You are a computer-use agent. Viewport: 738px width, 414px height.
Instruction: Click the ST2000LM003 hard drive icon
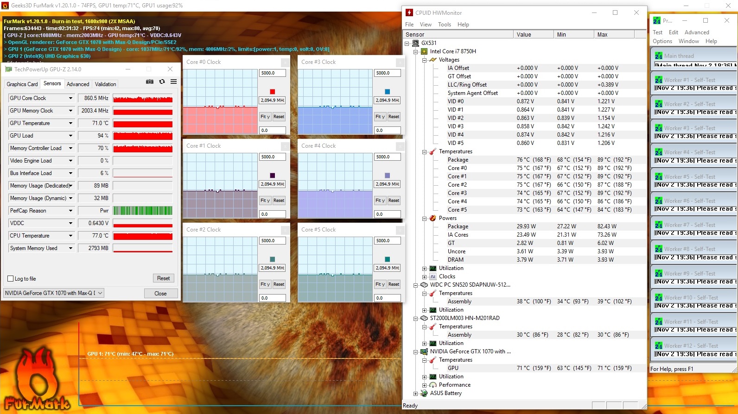tap(424, 318)
